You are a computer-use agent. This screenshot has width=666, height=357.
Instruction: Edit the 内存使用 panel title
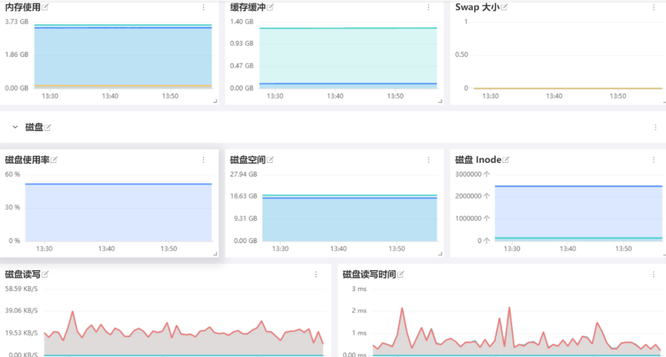tap(45, 7)
